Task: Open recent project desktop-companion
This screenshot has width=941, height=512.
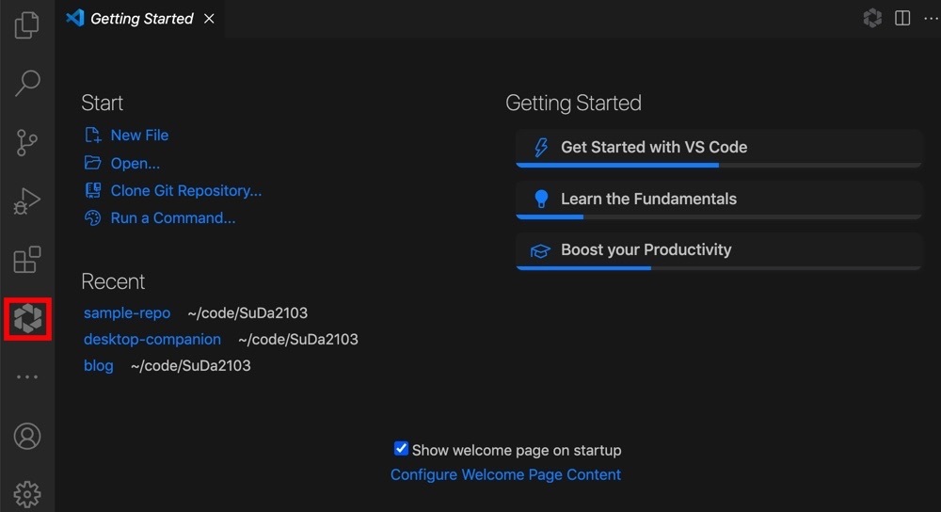Action: (x=152, y=339)
